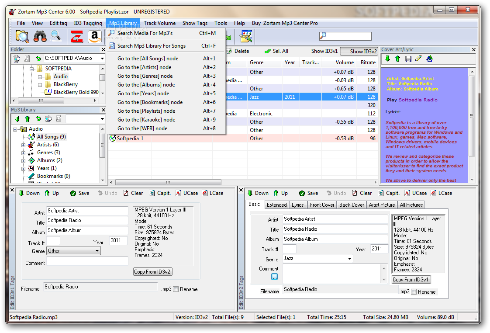Click the binoculars find icon in toolbar

[40, 37]
